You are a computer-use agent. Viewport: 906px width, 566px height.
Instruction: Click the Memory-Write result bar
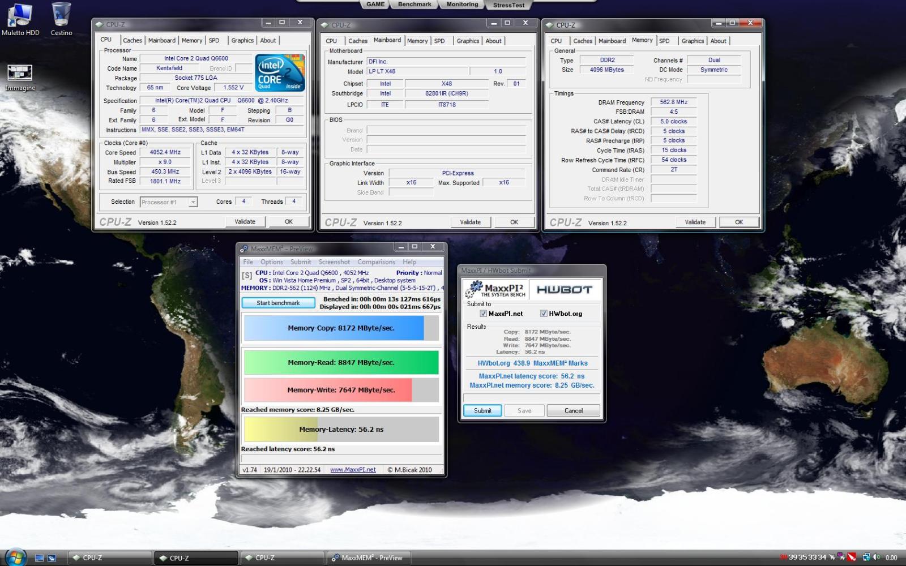(x=341, y=391)
